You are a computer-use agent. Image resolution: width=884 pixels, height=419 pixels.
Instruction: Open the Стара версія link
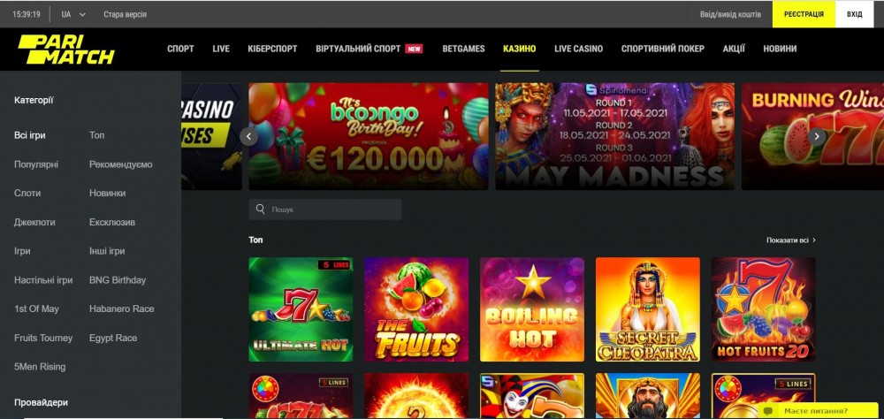(126, 15)
